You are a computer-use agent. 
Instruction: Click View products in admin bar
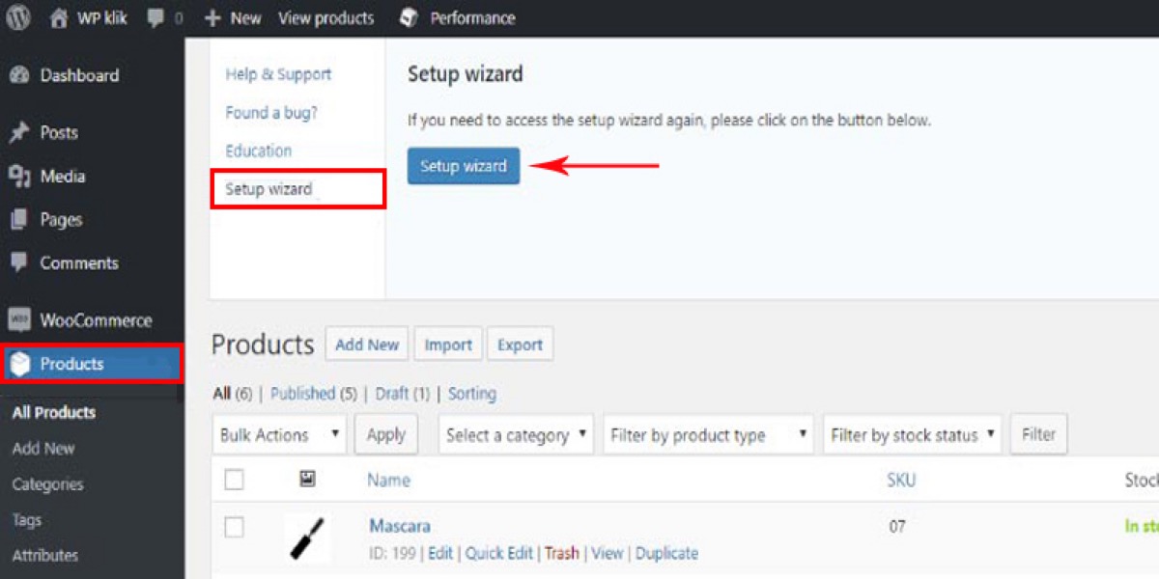(325, 18)
